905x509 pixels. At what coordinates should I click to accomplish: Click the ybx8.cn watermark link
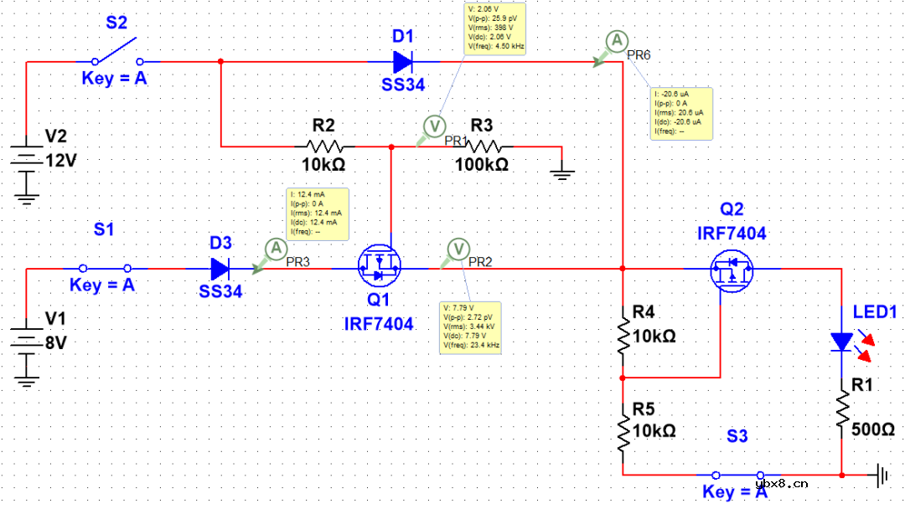(780, 483)
